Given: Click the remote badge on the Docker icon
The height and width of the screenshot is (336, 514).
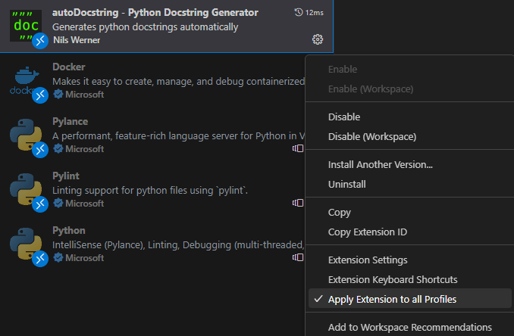Looking at the screenshot, I should (x=40, y=95).
